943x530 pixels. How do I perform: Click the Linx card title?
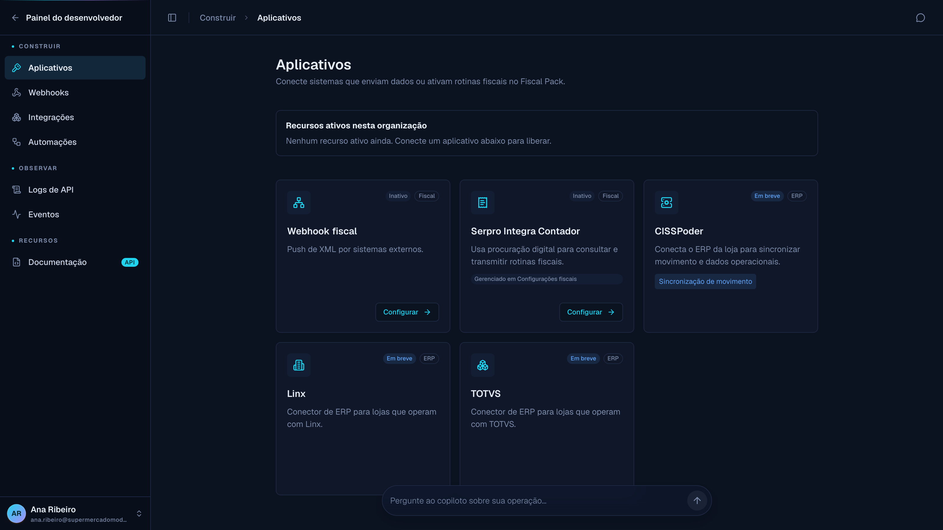296,394
